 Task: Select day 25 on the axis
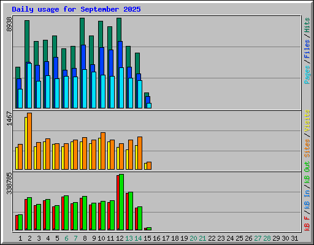239,238
